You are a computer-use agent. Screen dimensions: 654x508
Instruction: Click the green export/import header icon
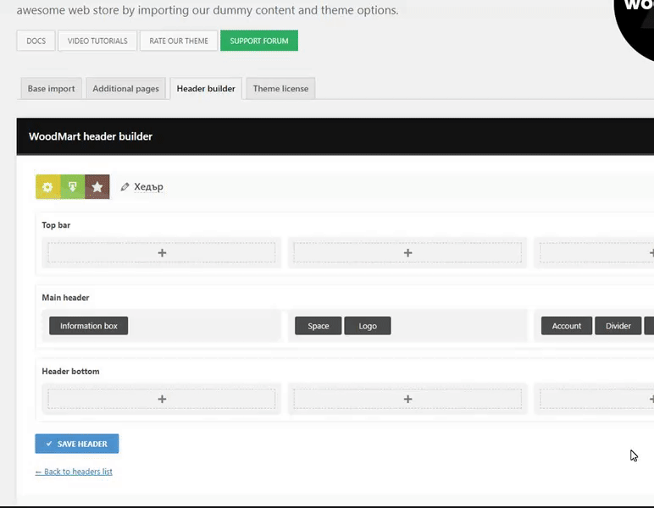click(73, 187)
